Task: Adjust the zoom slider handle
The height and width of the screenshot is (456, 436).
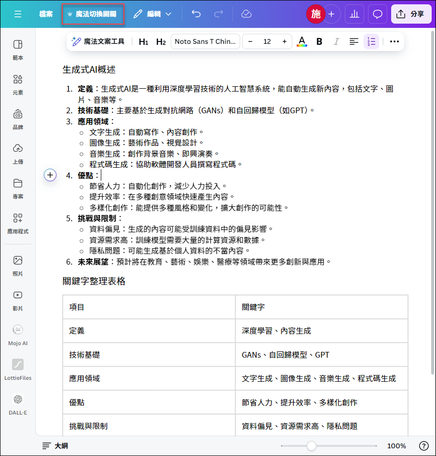Action: pos(312,446)
